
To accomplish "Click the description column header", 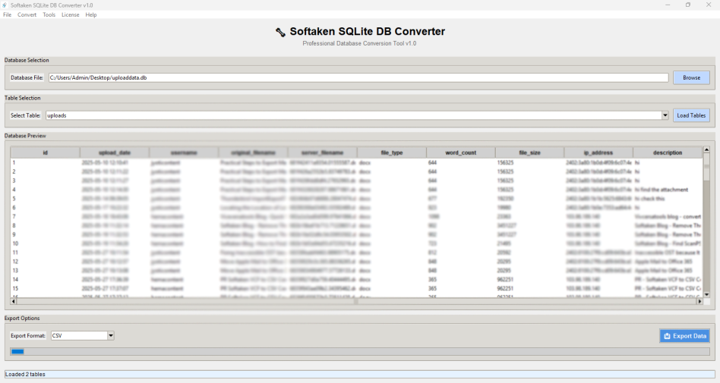I will (x=667, y=152).
